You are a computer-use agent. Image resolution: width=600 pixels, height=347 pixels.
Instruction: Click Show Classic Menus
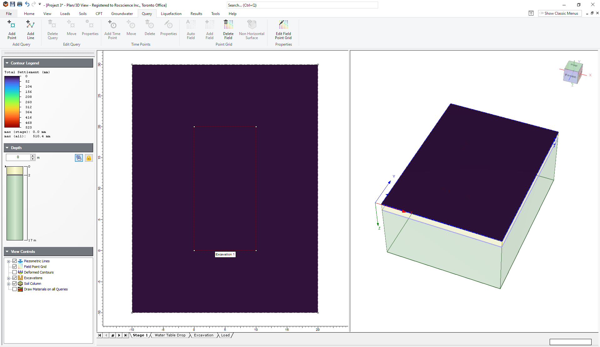pos(559,13)
